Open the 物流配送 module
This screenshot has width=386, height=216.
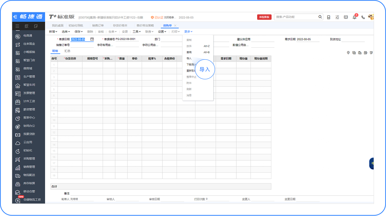point(29,175)
